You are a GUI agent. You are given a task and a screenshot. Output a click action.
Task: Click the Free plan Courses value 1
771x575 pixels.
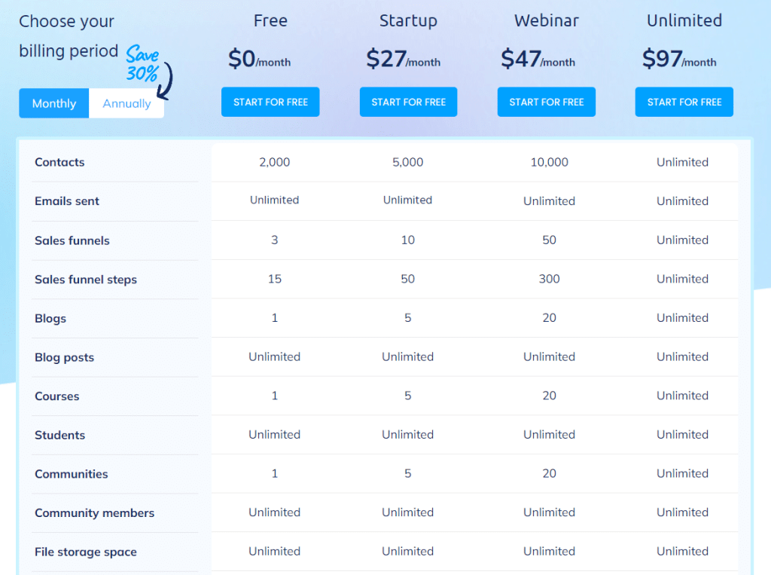pos(274,396)
